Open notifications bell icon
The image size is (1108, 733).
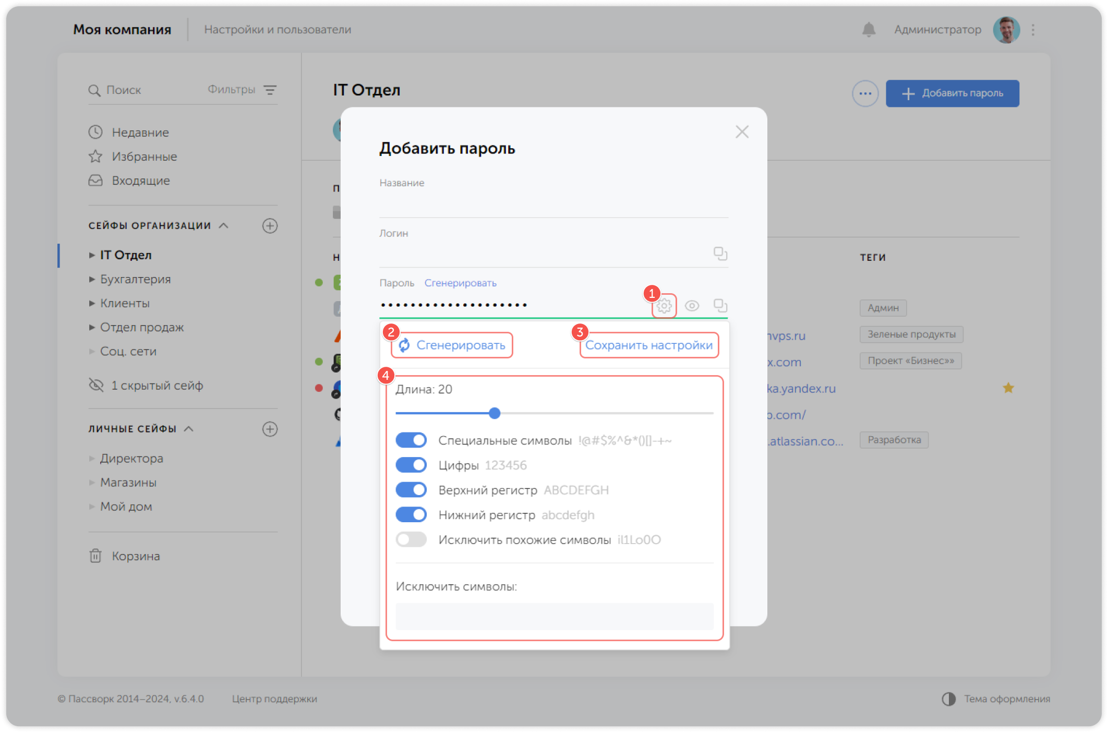point(869,30)
